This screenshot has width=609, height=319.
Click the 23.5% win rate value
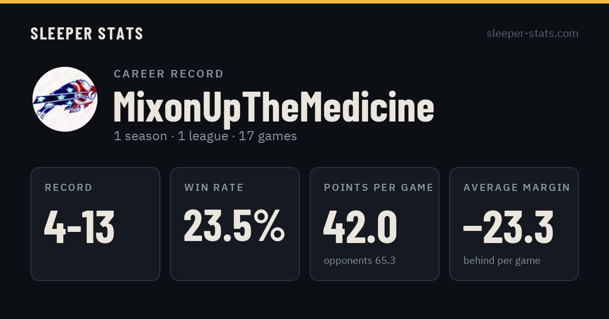pos(234,226)
